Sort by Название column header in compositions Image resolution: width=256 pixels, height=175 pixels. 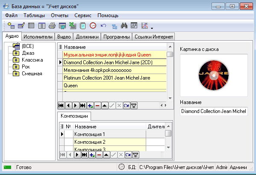point(109,127)
